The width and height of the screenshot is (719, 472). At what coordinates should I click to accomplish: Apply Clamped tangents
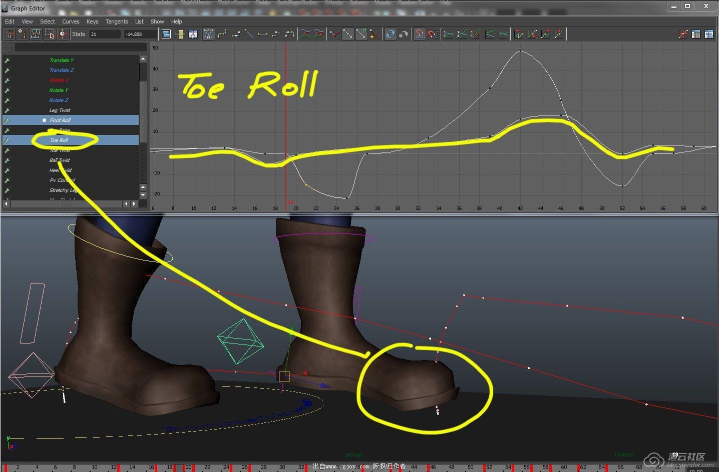click(x=236, y=34)
